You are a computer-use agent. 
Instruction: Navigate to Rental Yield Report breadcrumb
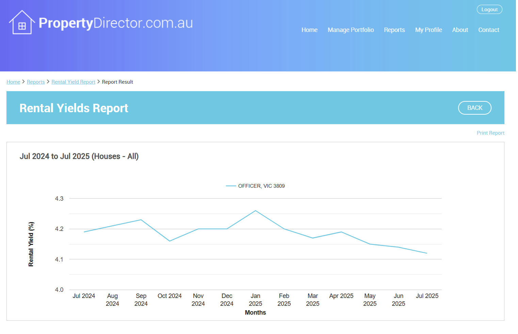pyautogui.click(x=73, y=82)
